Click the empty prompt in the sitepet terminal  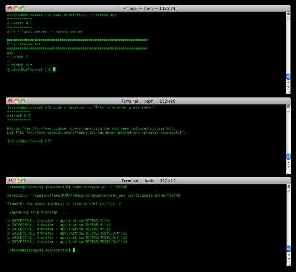[x=29, y=141]
